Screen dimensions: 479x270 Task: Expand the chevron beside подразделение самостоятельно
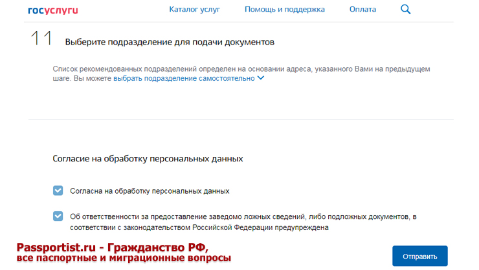tap(261, 78)
